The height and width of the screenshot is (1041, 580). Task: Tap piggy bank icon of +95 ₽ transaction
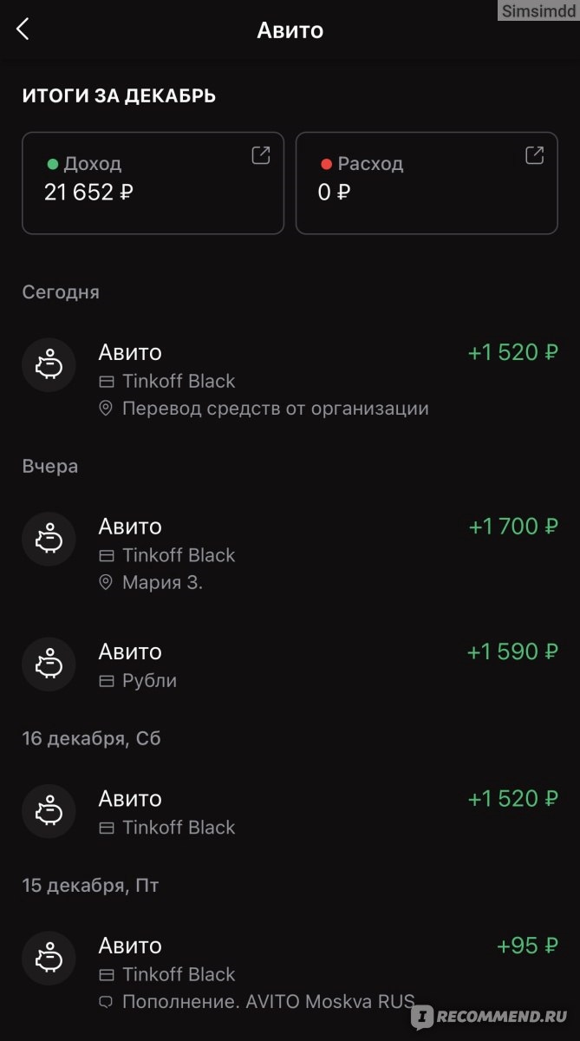point(49,959)
